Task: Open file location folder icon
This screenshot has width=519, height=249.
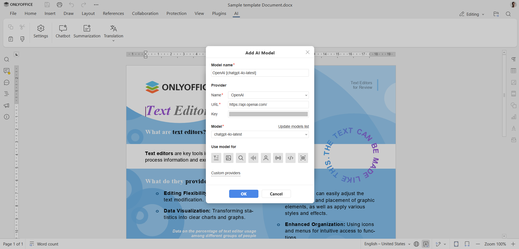Action: click(496, 14)
